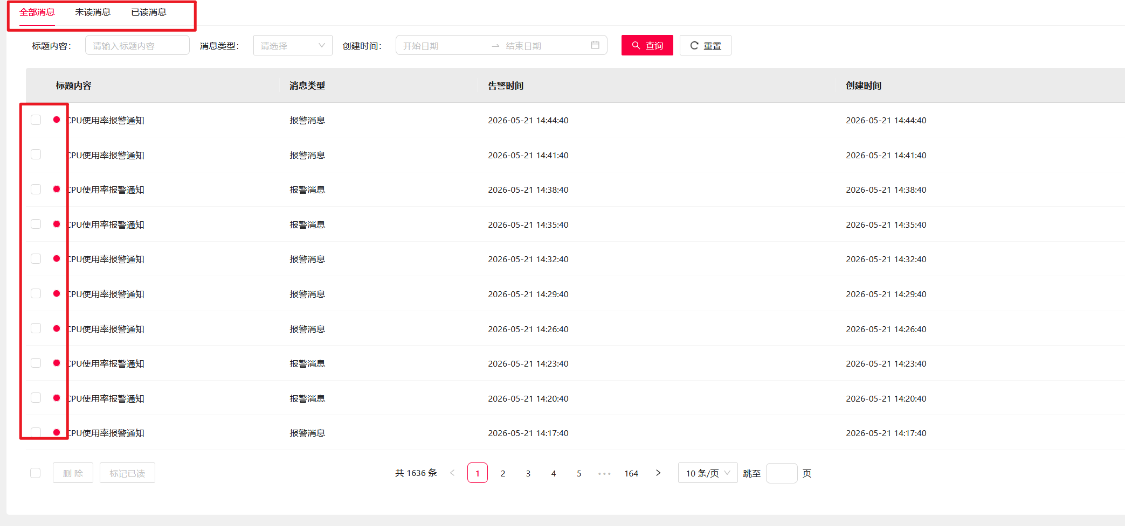Click the 告警时间 column header
The height and width of the screenshot is (526, 1125).
click(x=506, y=86)
